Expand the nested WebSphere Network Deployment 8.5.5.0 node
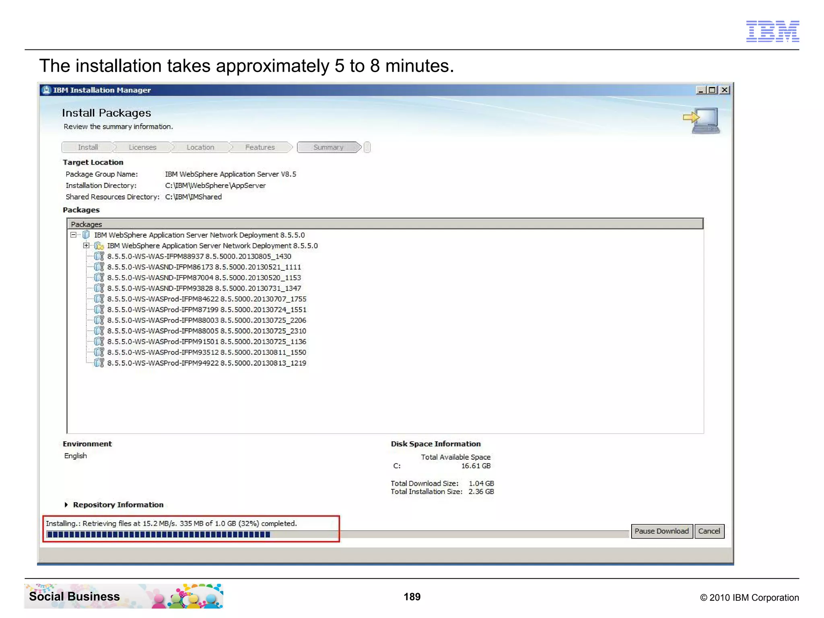 86,245
